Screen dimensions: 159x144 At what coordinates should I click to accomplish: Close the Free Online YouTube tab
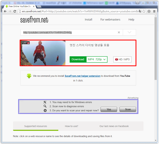[34, 6]
